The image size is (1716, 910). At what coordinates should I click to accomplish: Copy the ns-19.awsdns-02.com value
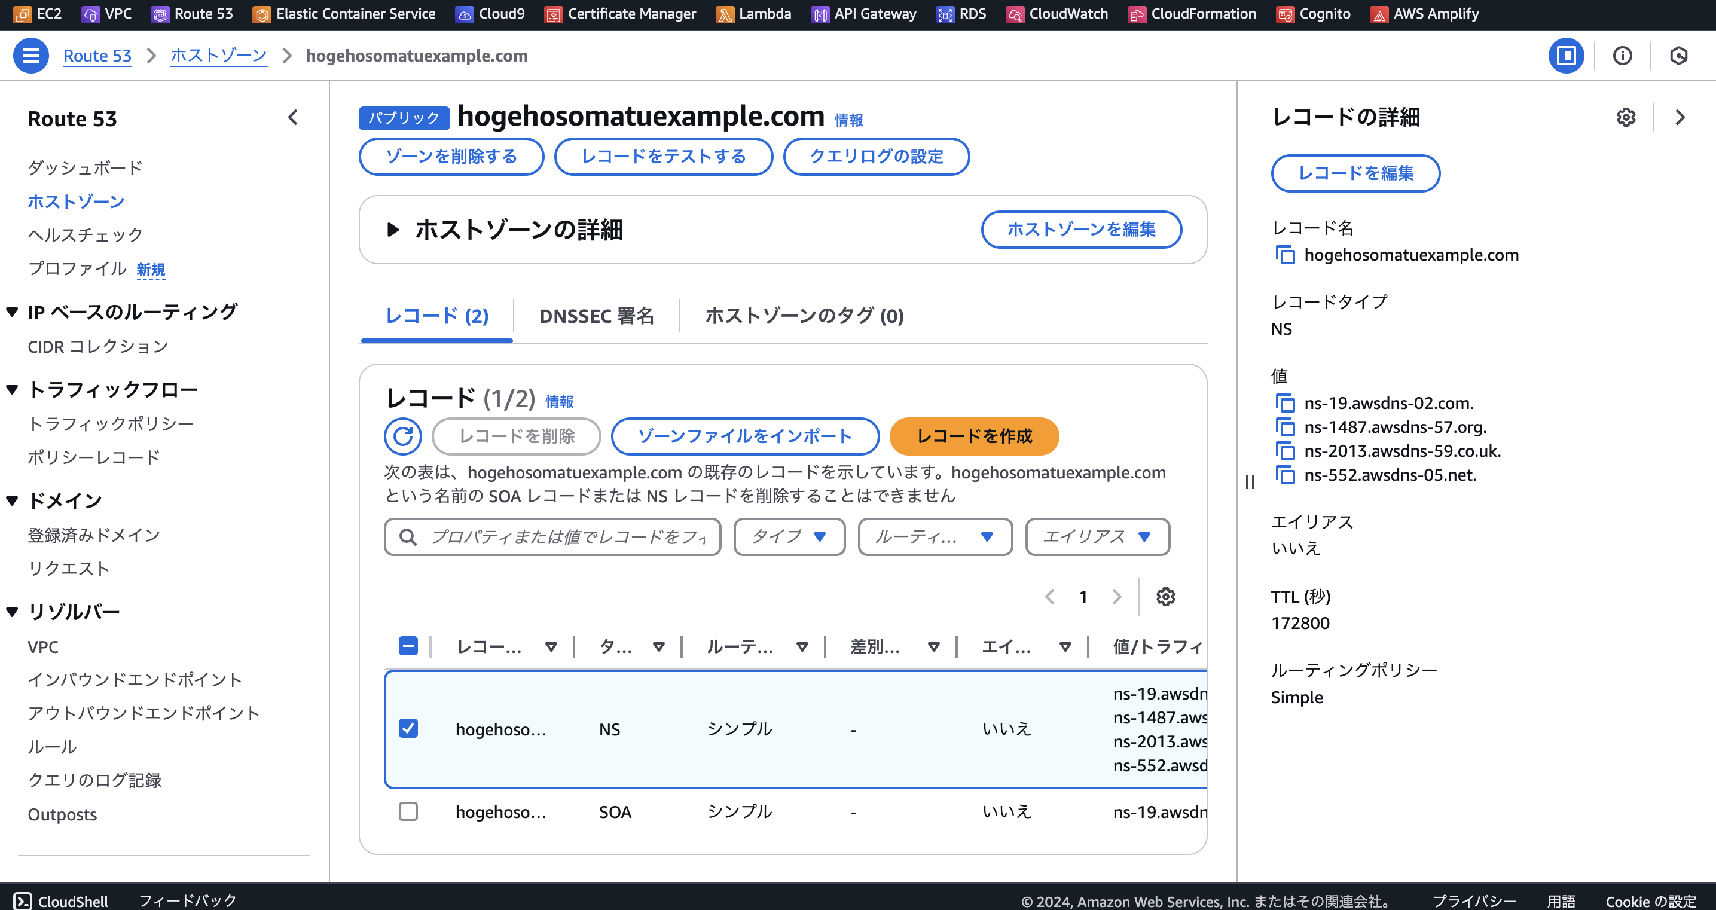click(x=1286, y=402)
